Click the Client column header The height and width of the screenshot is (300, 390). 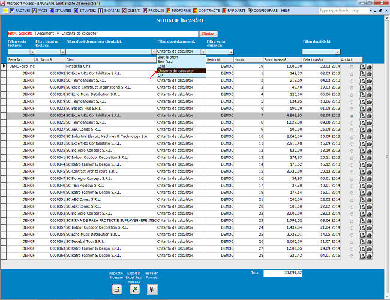[111, 60]
